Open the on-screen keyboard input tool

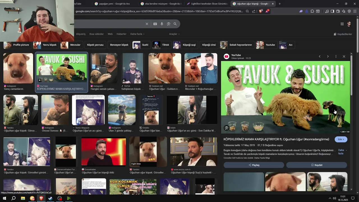pyautogui.click(x=155, y=24)
